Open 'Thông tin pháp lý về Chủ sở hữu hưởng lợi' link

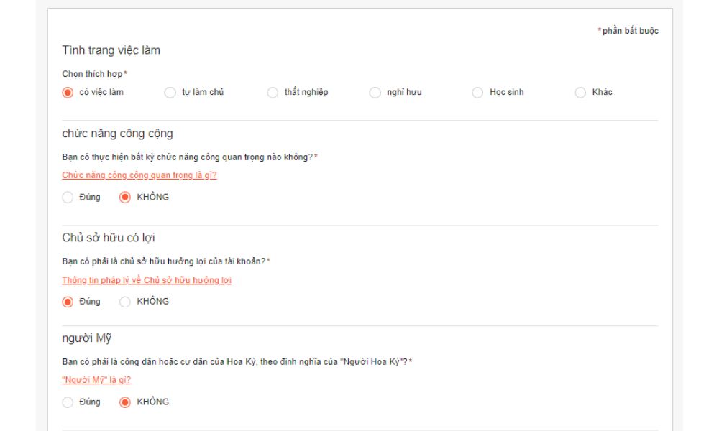point(147,280)
